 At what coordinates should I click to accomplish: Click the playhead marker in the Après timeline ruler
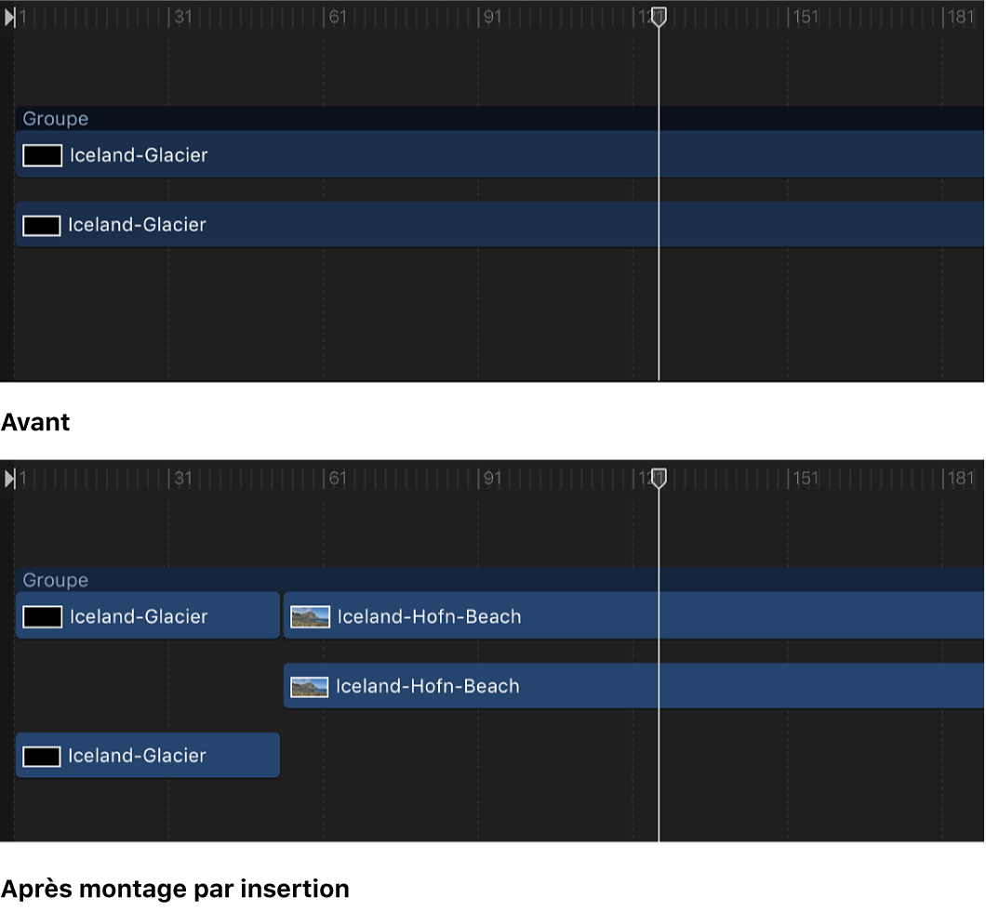[659, 478]
